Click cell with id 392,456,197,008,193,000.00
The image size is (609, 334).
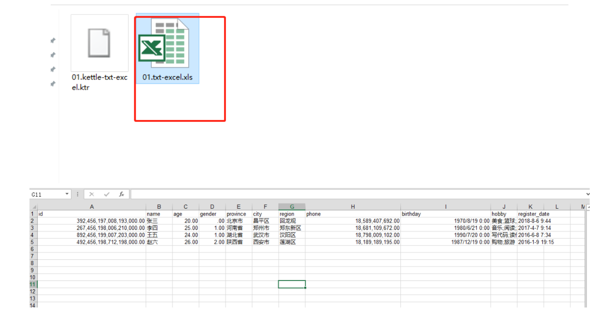click(x=92, y=221)
